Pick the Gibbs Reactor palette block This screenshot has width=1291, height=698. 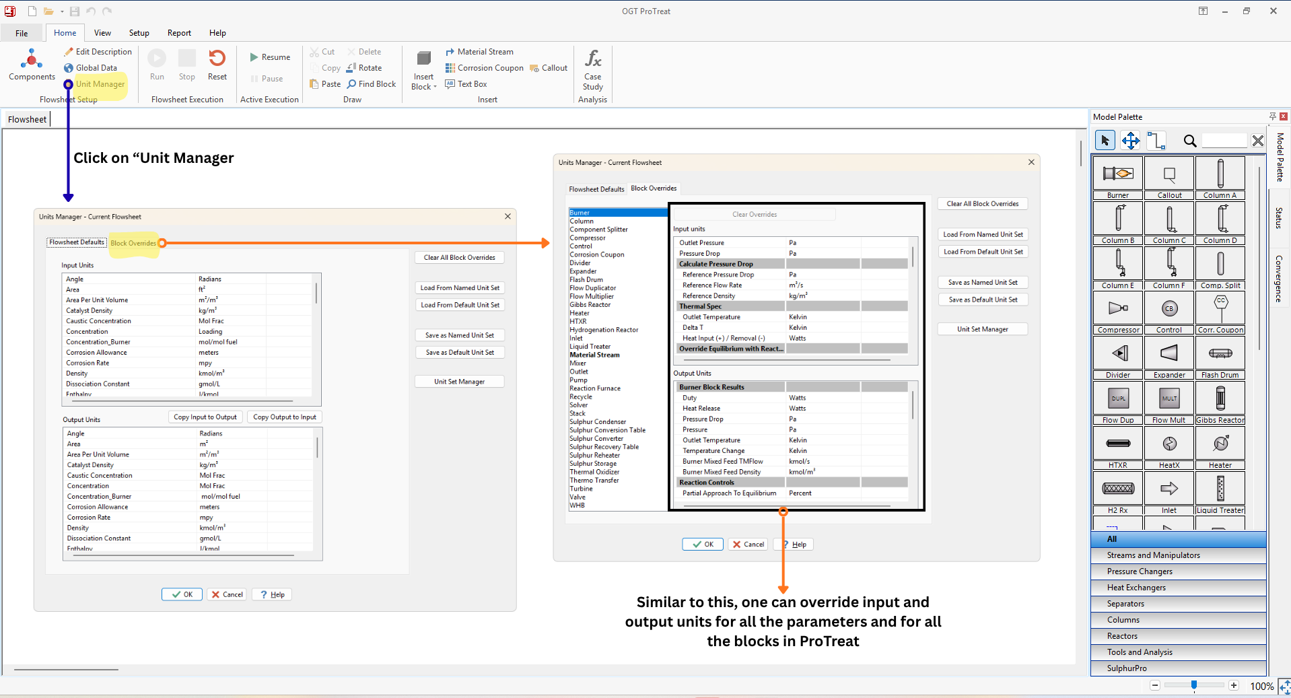(x=1220, y=403)
